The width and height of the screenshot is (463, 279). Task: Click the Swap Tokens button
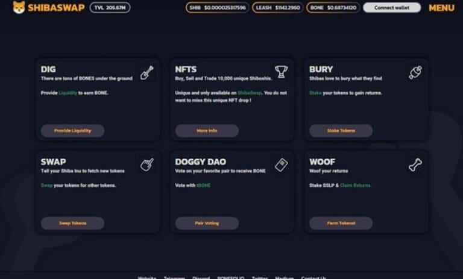[x=72, y=223]
